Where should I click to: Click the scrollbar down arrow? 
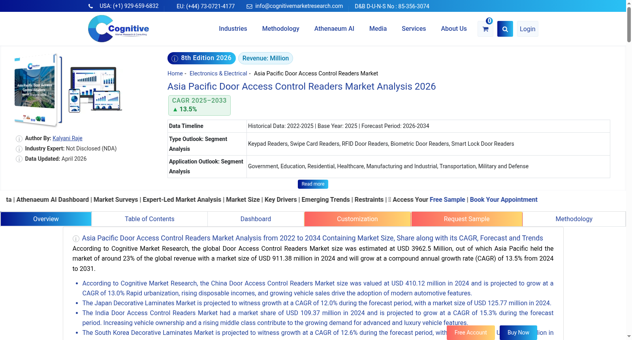click(629, 337)
